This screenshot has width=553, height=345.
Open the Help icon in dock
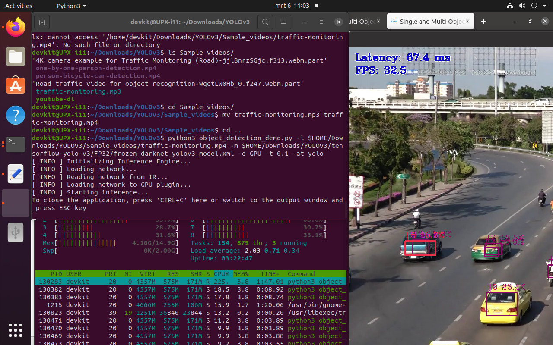(x=16, y=115)
